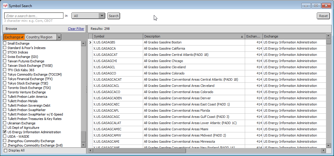Click the results grid scroll down arrow

(328, 145)
